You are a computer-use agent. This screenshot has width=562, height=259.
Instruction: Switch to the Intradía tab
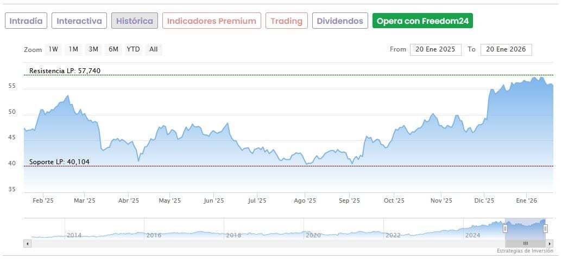[x=26, y=21]
